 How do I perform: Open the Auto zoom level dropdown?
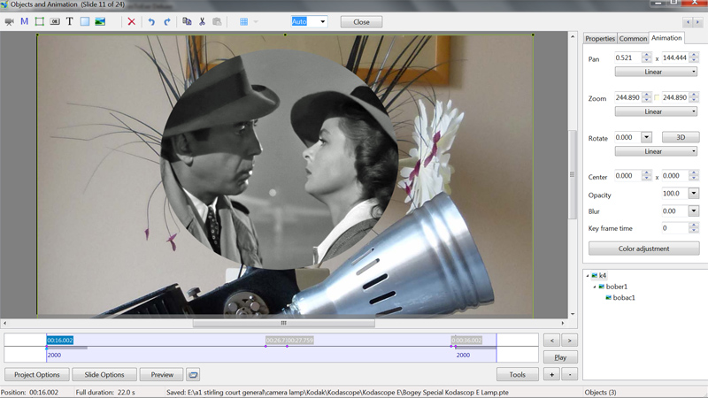pos(322,21)
